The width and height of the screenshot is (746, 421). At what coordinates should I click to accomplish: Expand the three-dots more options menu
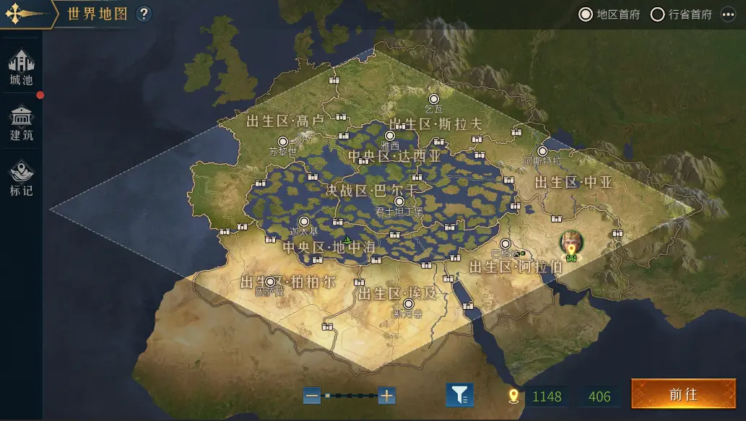pos(728,14)
